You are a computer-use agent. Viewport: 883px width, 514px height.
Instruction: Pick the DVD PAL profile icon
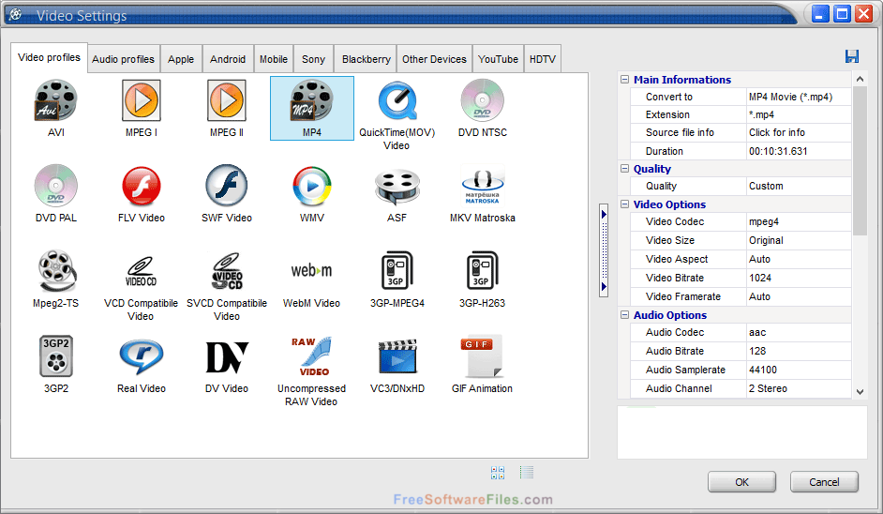click(x=55, y=186)
